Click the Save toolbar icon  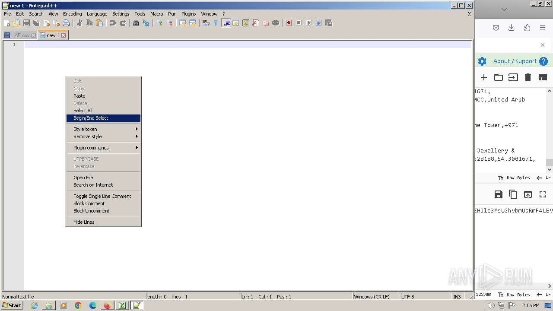coord(26,23)
